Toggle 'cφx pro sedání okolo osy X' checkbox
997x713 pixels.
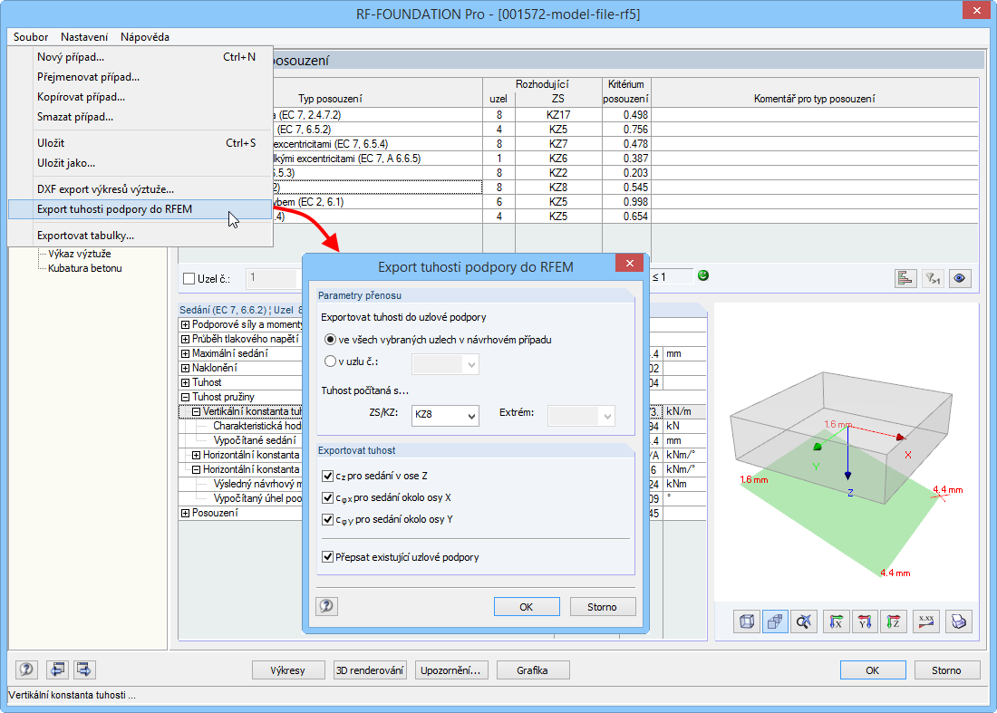click(328, 497)
